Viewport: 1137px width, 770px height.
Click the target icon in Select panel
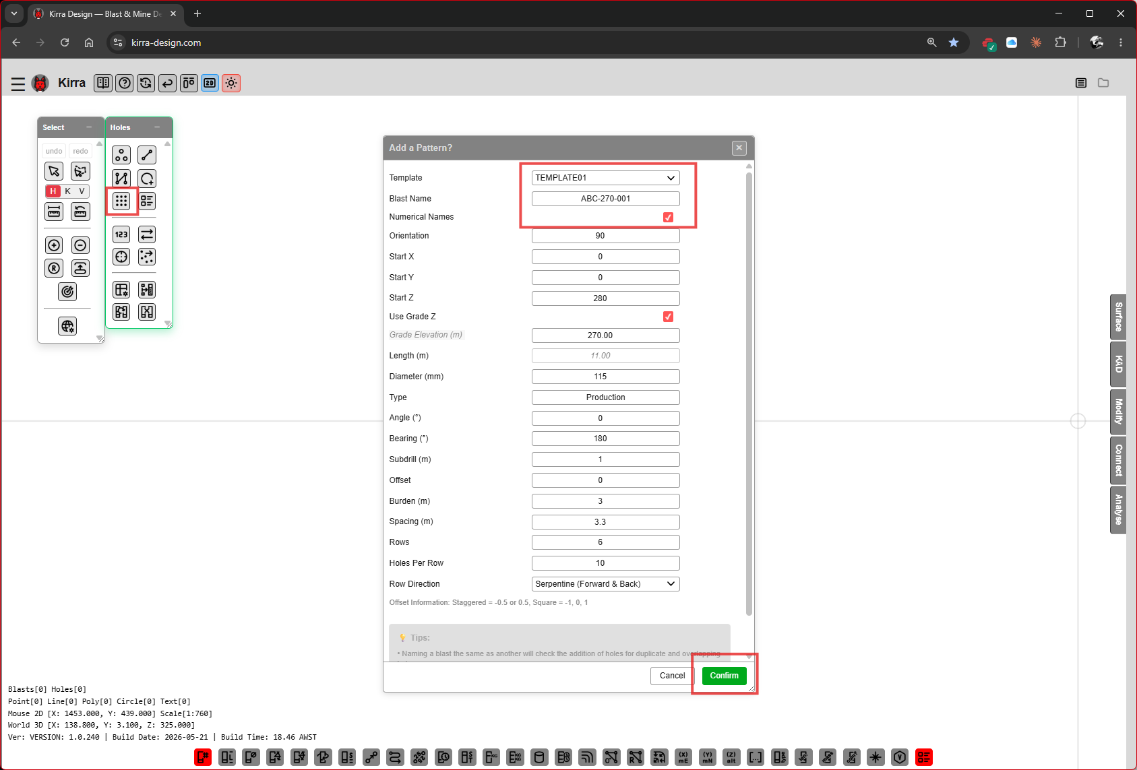coord(67,292)
